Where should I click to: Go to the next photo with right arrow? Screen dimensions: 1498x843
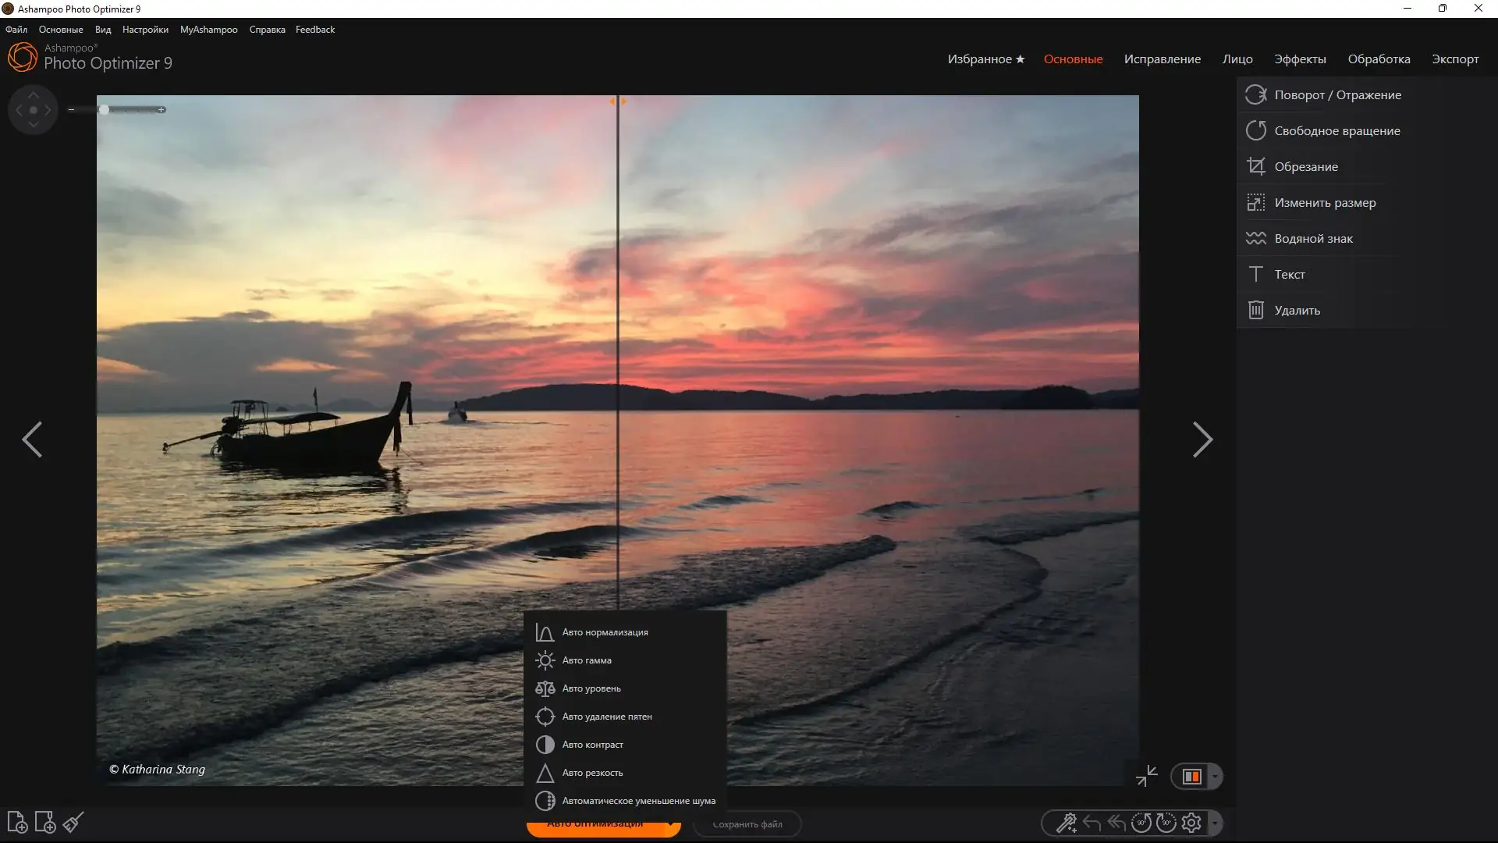coord(1203,439)
